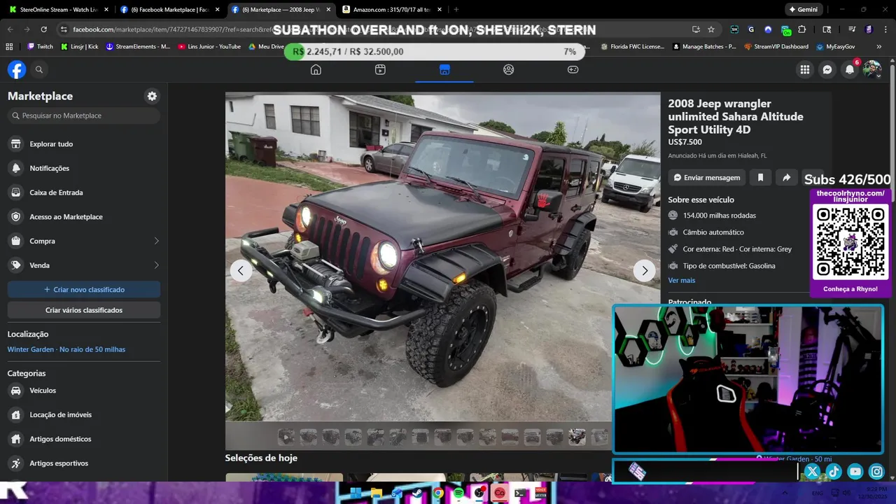This screenshot has height=504, width=896.
Task: Open Facebook notifications bell
Action: coord(850,69)
